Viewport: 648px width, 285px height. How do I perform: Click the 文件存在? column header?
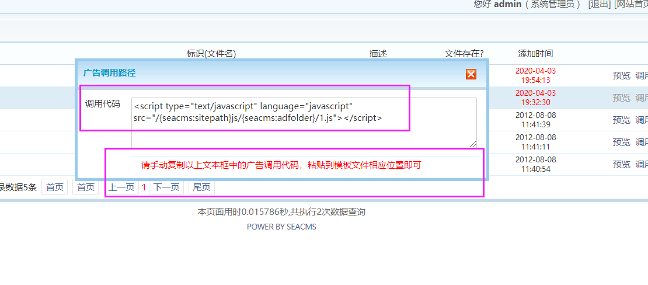point(464,53)
